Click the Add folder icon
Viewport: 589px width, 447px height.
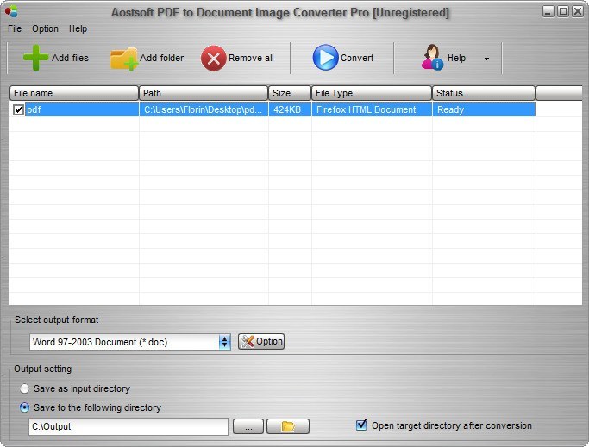coord(123,59)
